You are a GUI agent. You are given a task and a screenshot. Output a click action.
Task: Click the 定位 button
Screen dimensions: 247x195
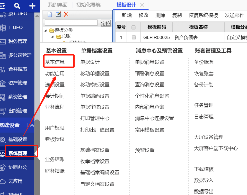pos(105,23)
